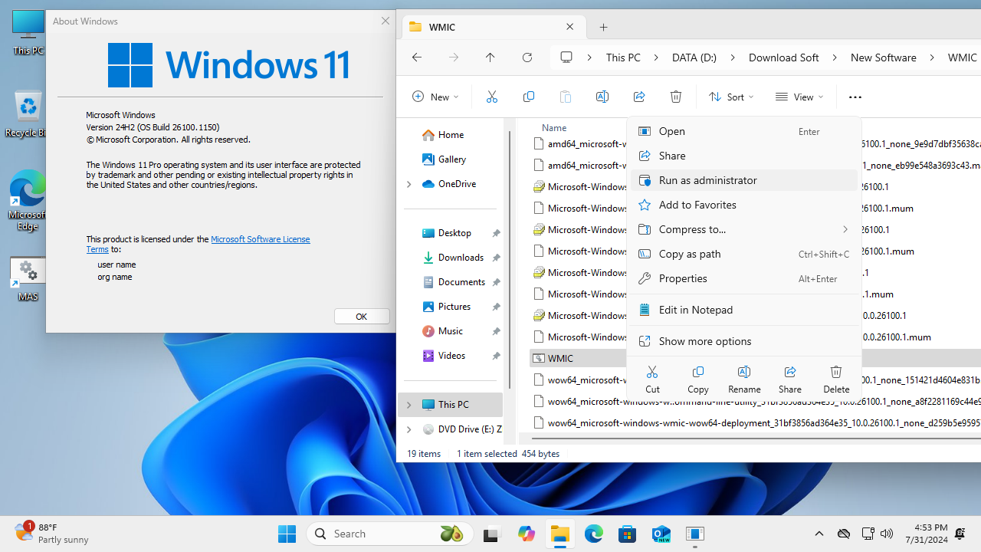The height and width of the screenshot is (552, 981).
Task: Click the file list horizontal scrollbar
Action: pos(755,439)
